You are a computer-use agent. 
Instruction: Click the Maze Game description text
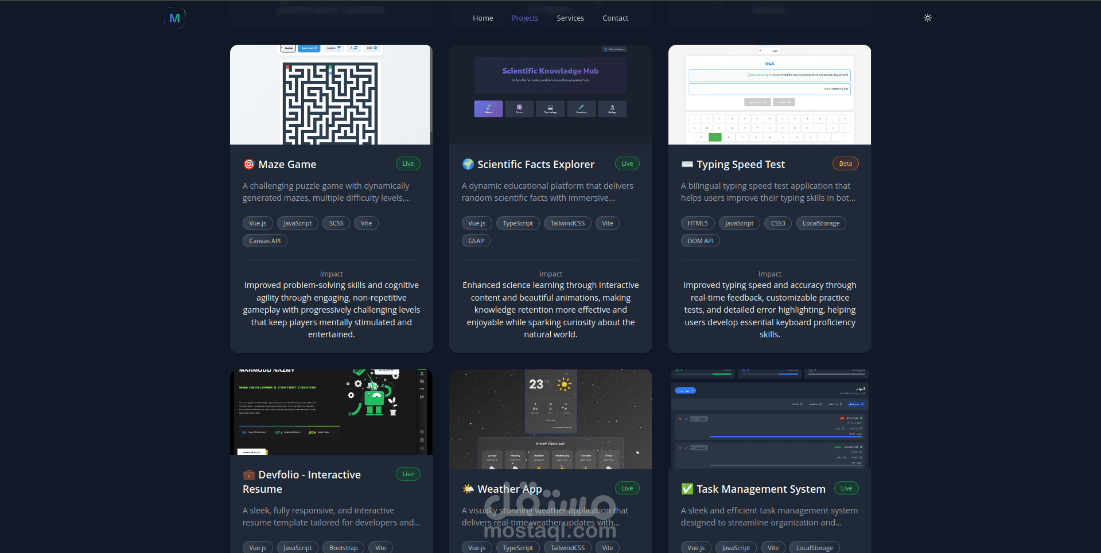pyautogui.click(x=326, y=192)
